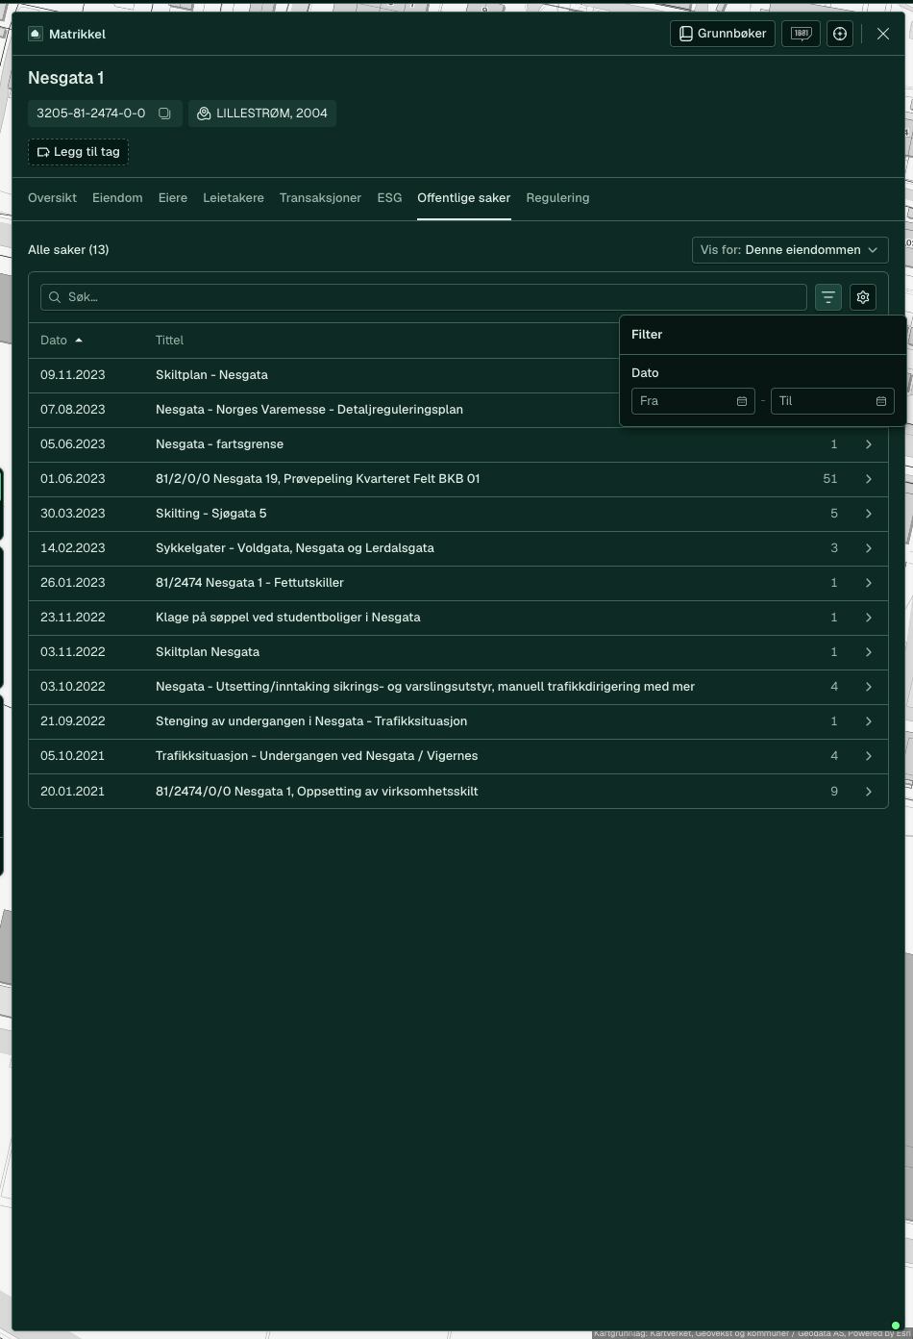Toggle the filter icon beside search
The width and height of the screenshot is (913, 1339).
[x=828, y=297]
